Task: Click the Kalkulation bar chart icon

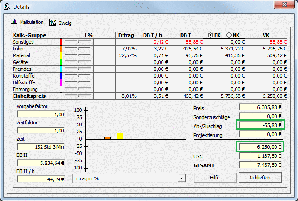Action: (14, 22)
